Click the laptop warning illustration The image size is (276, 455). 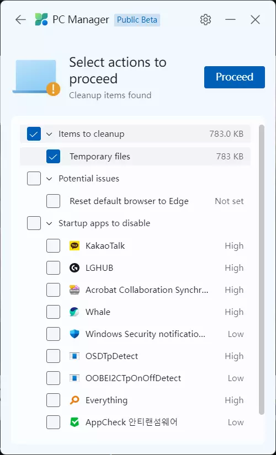tap(36, 77)
